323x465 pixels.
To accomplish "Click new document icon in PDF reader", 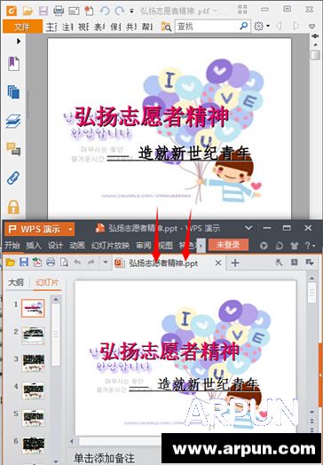I will click(89, 11).
